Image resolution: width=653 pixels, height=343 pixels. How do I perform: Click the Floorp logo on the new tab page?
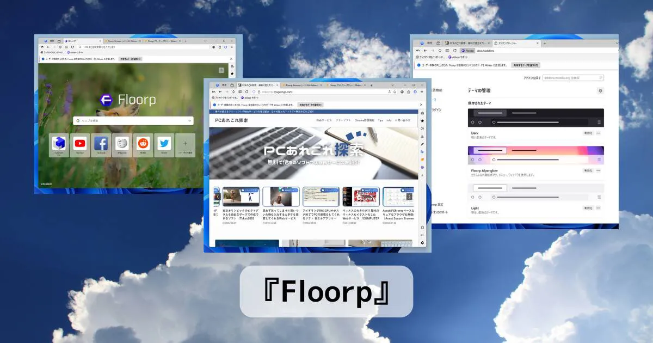tap(128, 100)
